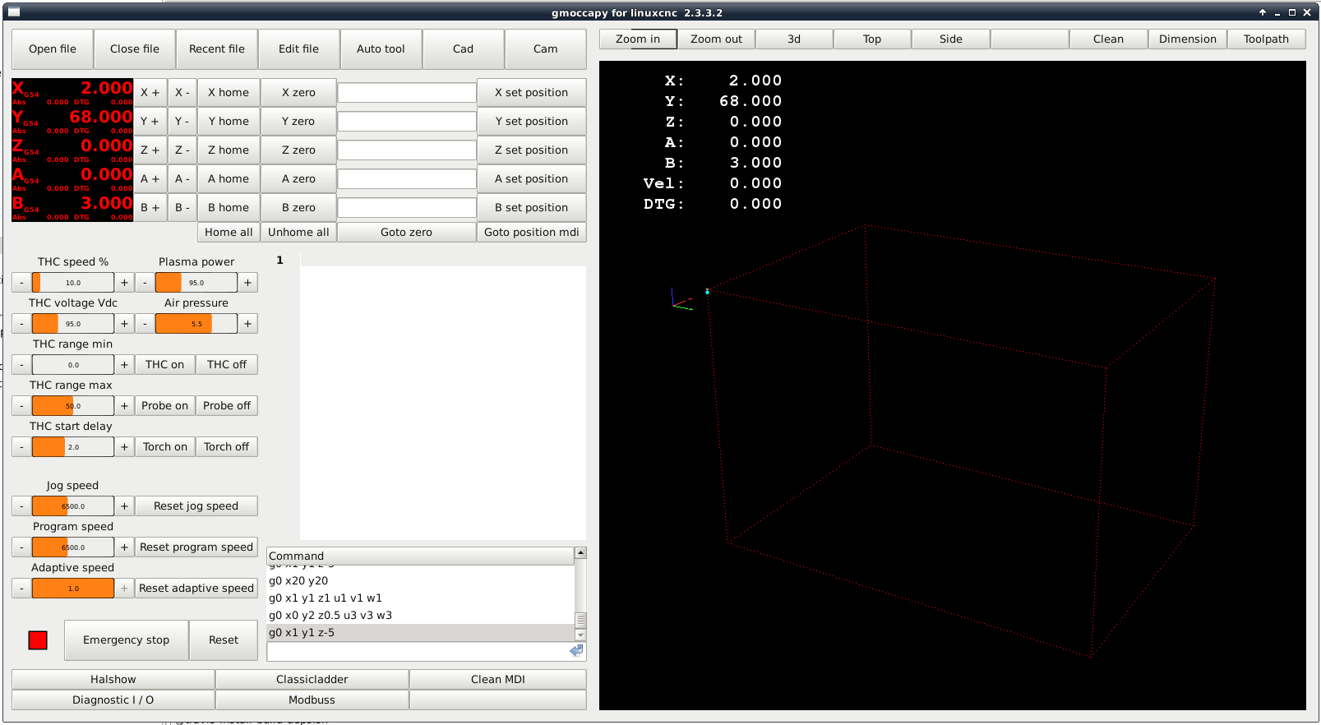This screenshot has width=1321, height=725.
Task: Click the A - jog button
Action: coord(182,179)
